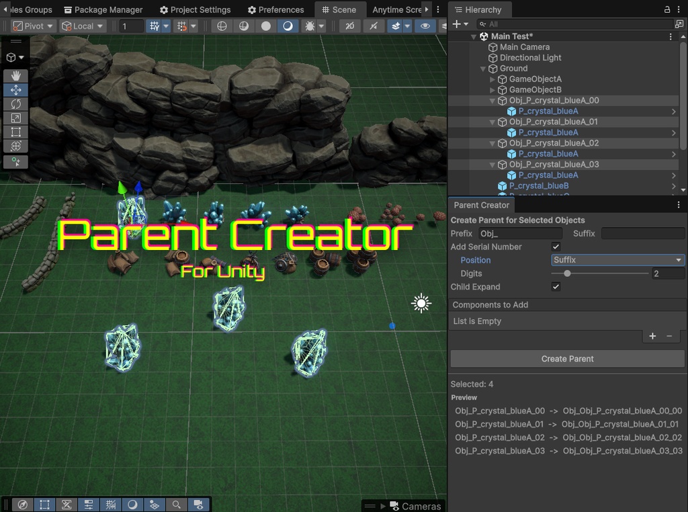
Task: Open the Preferences tab
Action: tap(275, 9)
